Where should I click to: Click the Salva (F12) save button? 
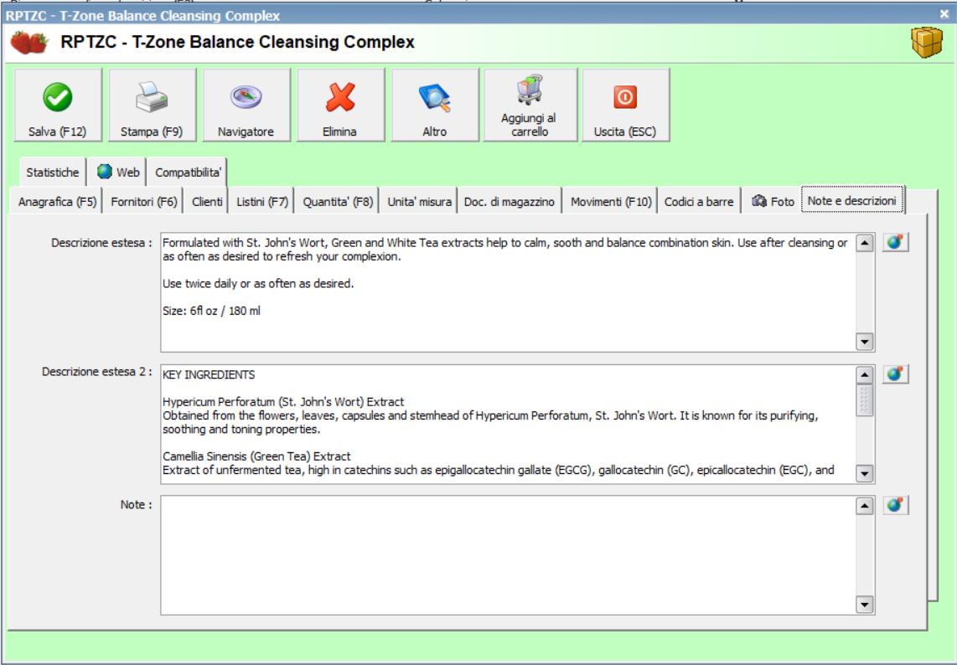[58, 105]
